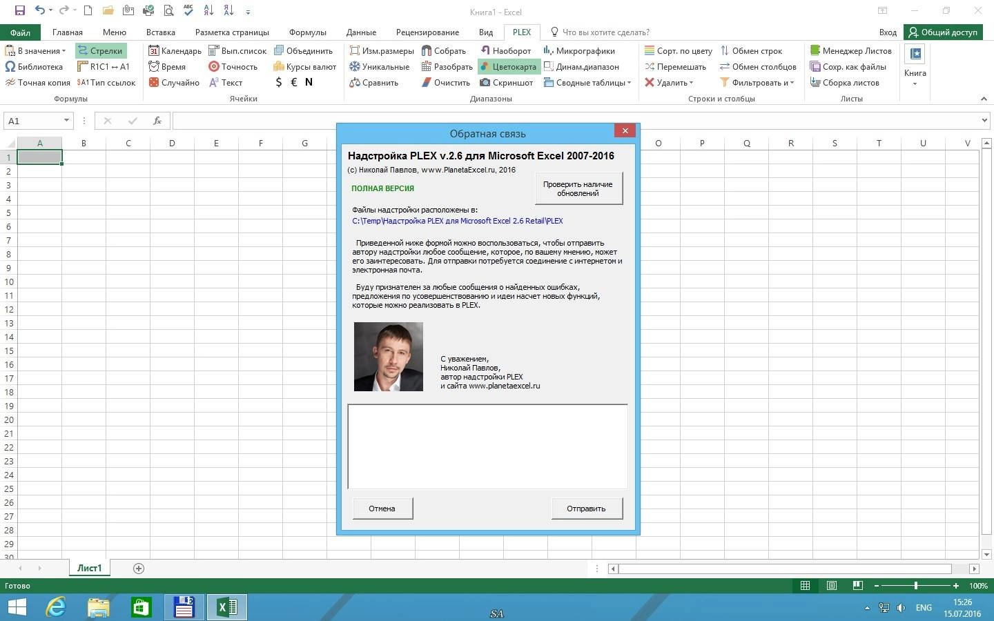Image resolution: width=994 pixels, height=621 pixels.
Task: Click the Undo arrow icon
Action: pos(39,10)
